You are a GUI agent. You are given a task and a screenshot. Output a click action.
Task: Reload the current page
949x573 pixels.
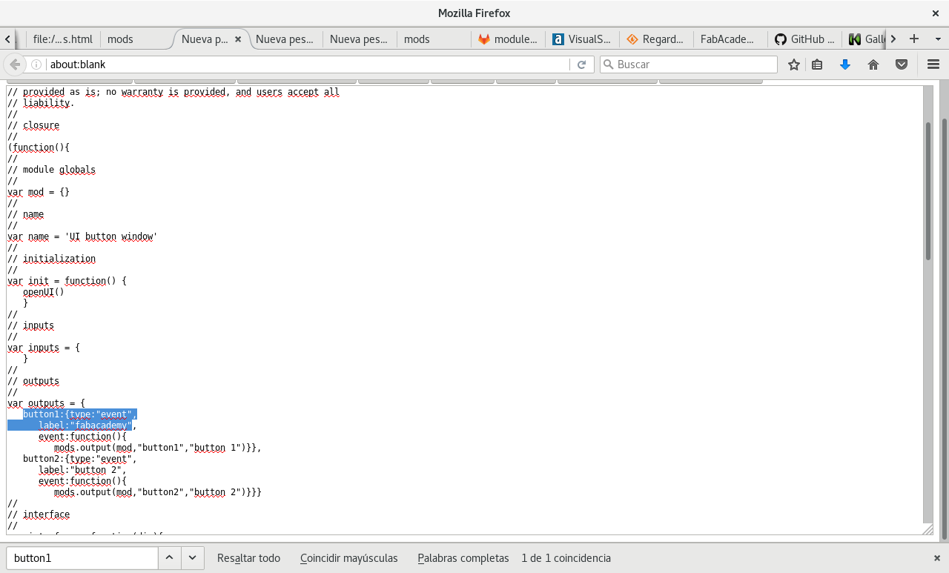tap(582, 64)
